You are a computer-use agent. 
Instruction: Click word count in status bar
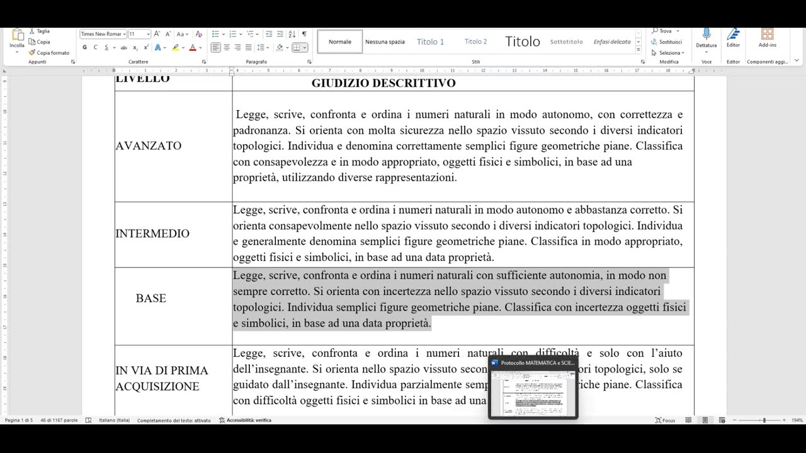point(59,420)
